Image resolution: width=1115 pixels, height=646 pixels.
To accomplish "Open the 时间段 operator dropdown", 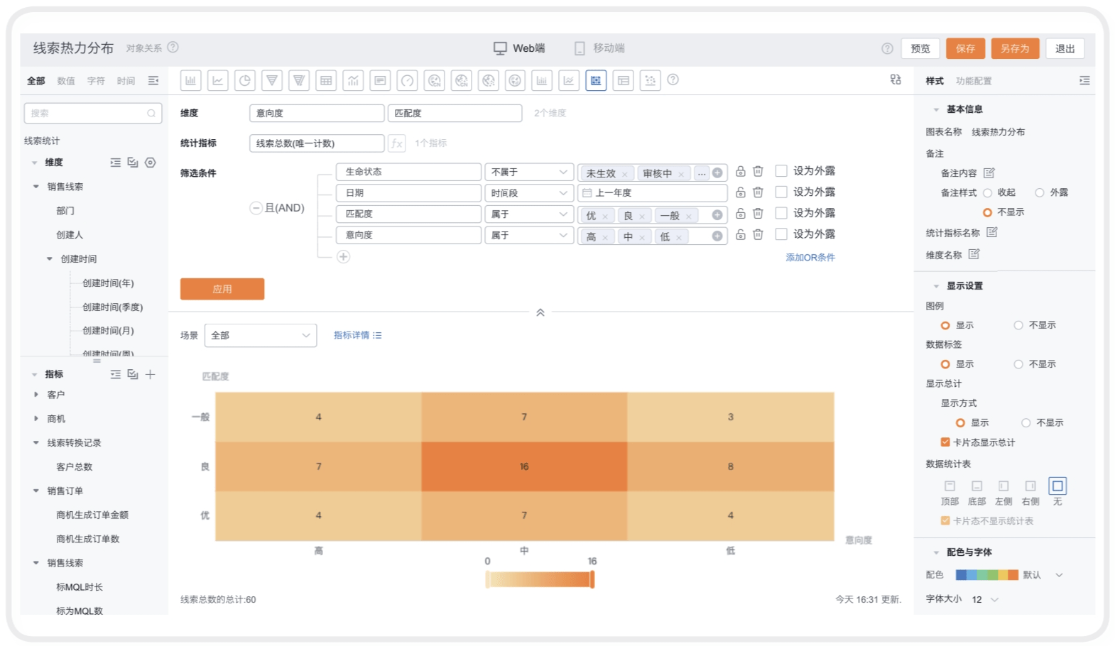I will [529, 193].
